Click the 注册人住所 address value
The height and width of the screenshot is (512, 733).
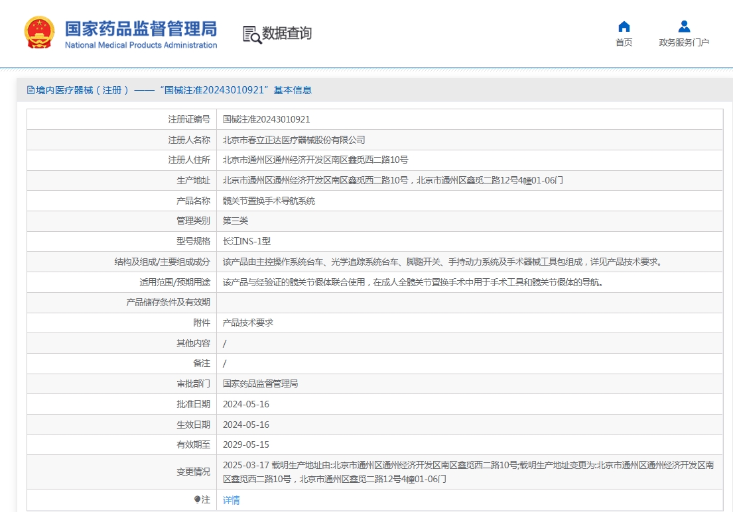[315, 160]
